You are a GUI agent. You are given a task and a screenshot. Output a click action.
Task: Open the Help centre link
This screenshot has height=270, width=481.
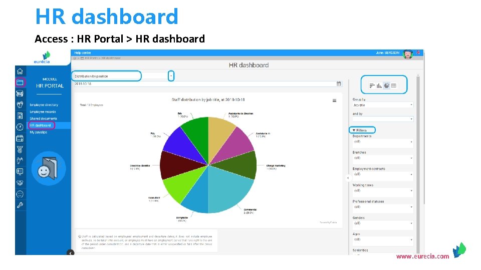(x=83, y=52)
